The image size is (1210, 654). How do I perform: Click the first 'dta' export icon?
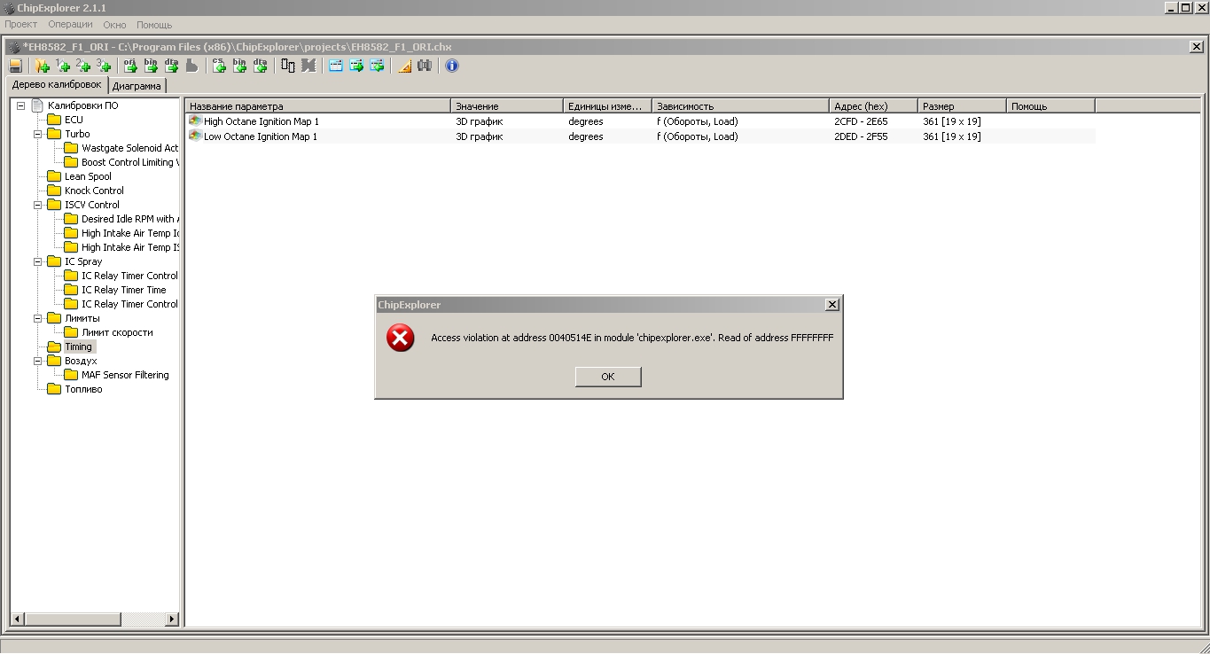172,66
